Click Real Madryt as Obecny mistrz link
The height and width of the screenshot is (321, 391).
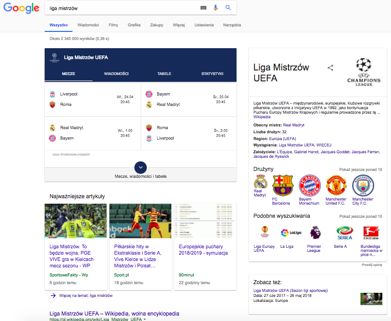pyautogui.click(x=293, y=125)
